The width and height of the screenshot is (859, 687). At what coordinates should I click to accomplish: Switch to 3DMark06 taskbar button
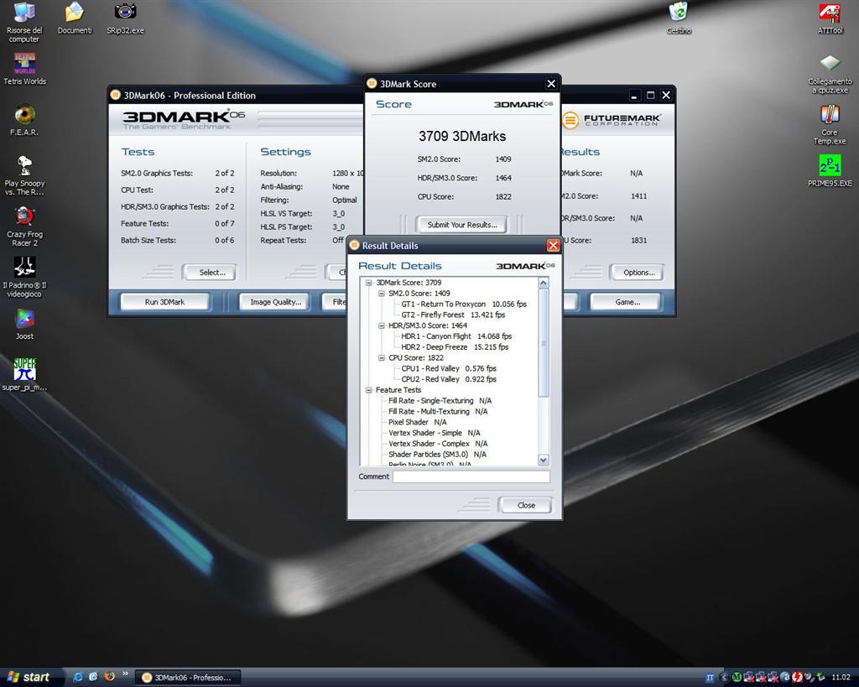point(188,678)
